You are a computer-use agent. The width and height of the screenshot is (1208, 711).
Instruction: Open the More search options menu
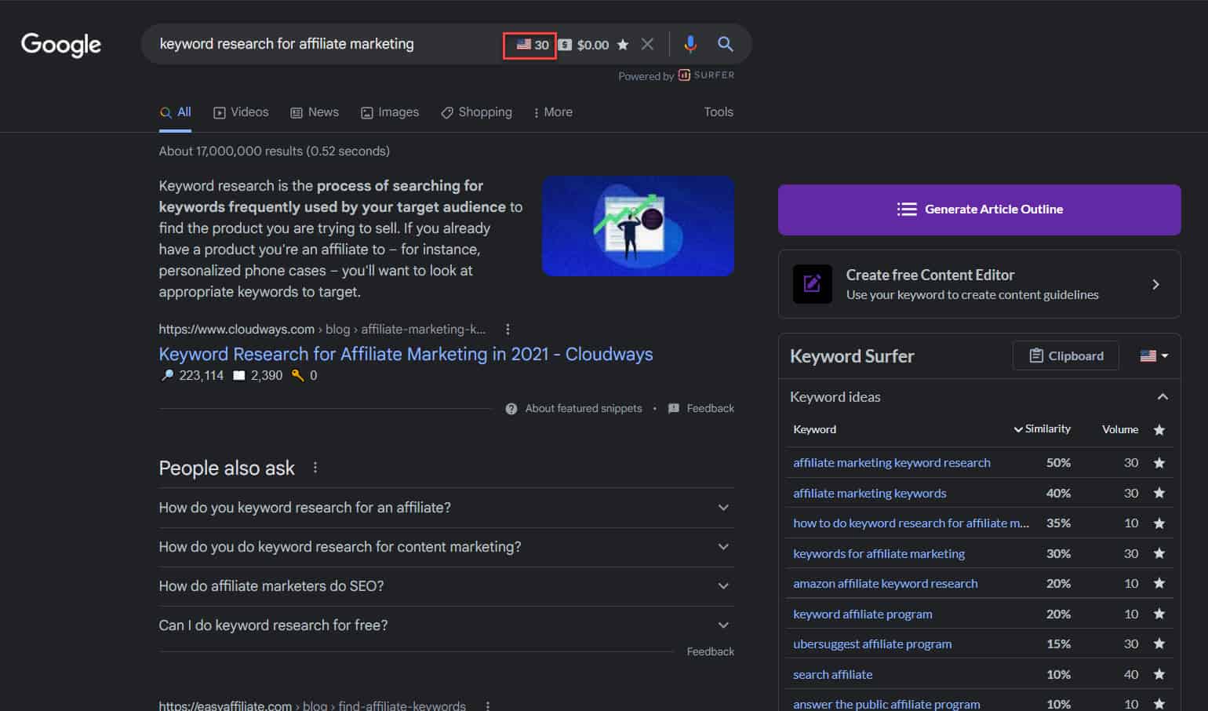click(552, 112)
